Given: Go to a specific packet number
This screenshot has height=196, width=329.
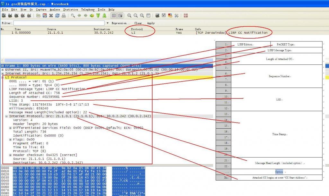Looking at the screenshot, I should pyautogui.click(x=92, y=15).
